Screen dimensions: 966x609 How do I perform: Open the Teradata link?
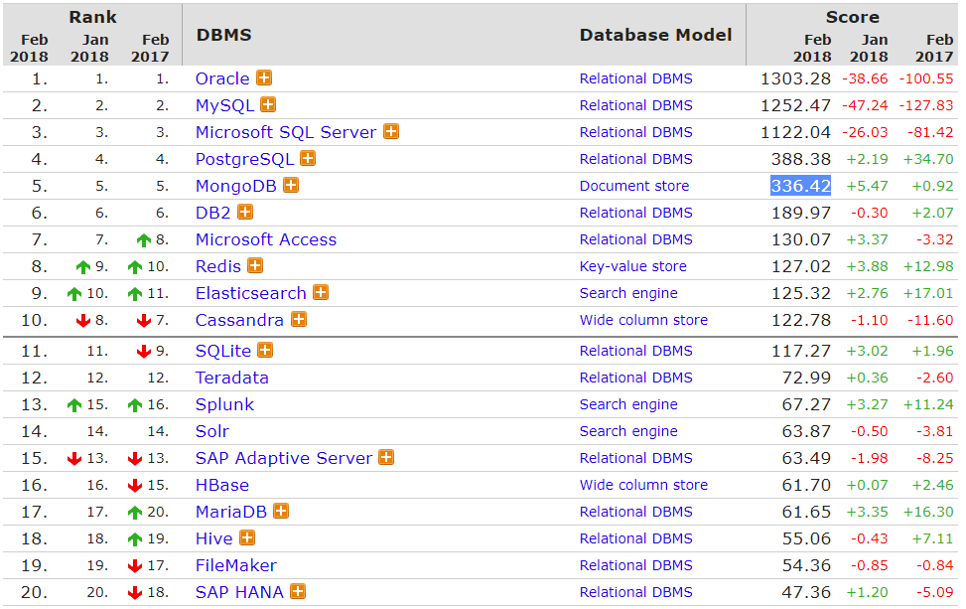click(232, 378)
